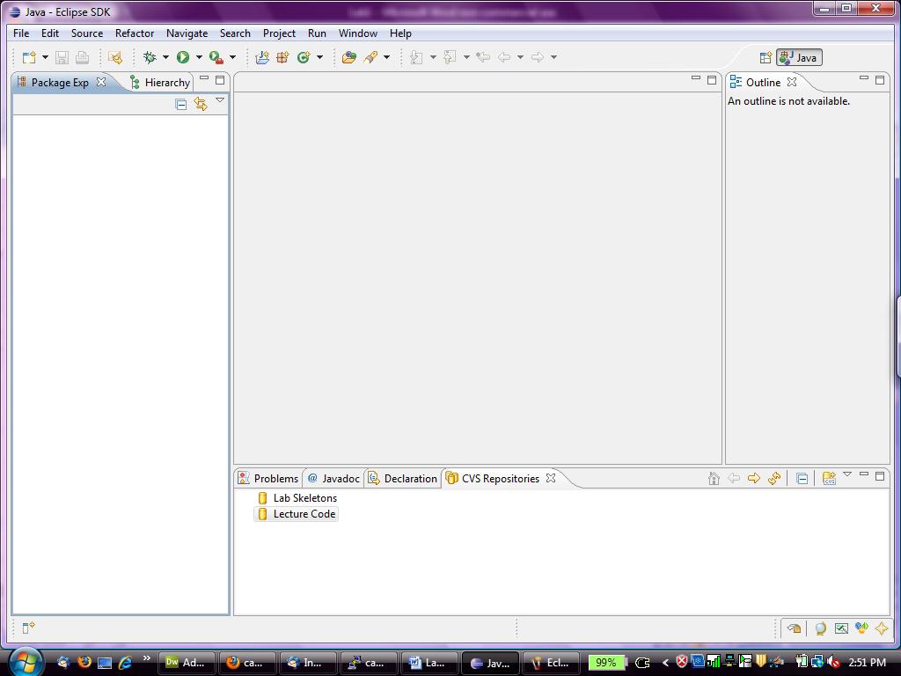Click the Windows Start orb
Image resolution: width=901 pixels, height=676 pixels.
click(24, 661)
